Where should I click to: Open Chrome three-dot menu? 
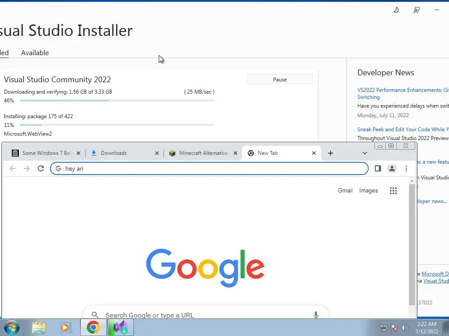pos(406,168)
